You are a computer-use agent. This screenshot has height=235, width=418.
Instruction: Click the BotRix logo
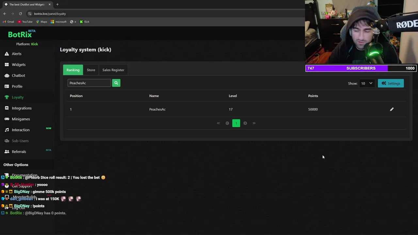[x=22, y=34]
